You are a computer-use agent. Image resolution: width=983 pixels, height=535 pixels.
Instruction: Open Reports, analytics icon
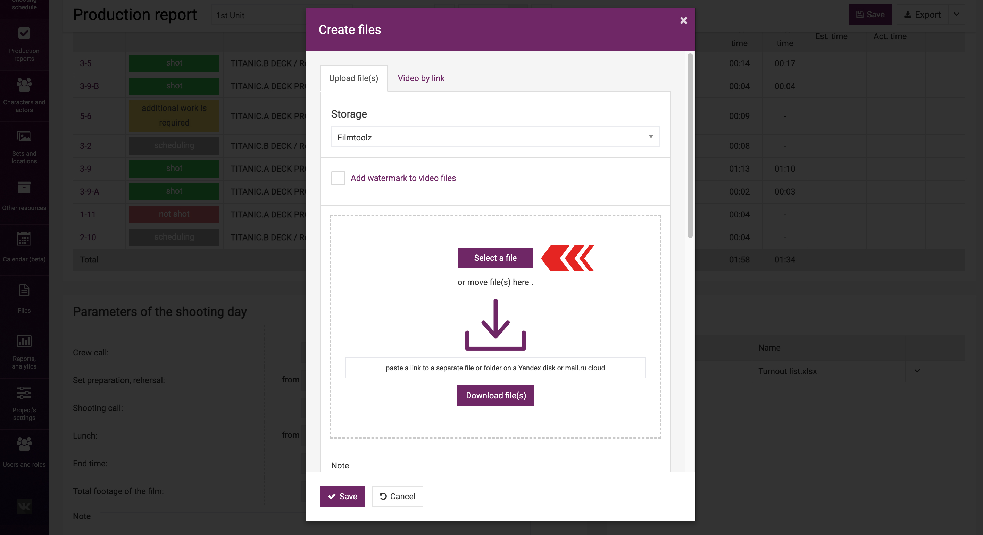coord(24,341)
